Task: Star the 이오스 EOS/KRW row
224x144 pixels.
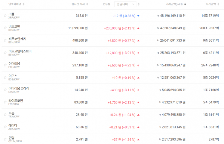Action: pyautogui.click(x=5, y=78)
